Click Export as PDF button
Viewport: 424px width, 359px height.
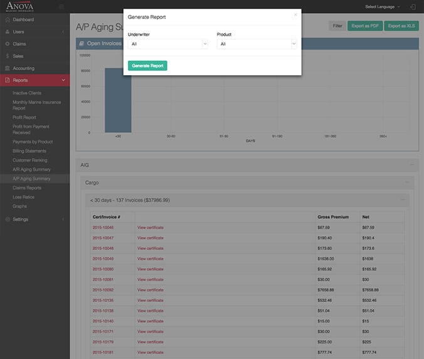(x=364, y=26)
